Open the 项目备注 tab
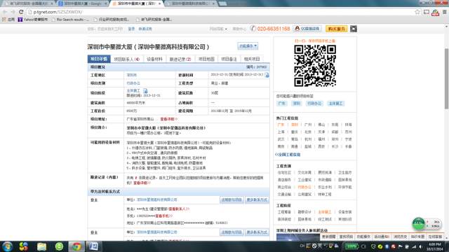 (229, 59)
